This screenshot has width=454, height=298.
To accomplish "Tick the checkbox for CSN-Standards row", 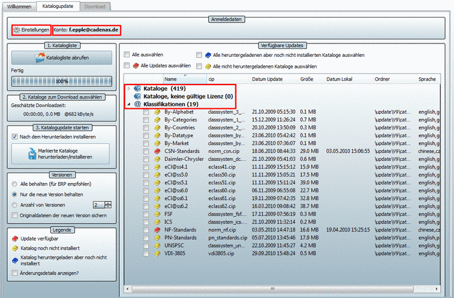I will [x=146, y=152].
